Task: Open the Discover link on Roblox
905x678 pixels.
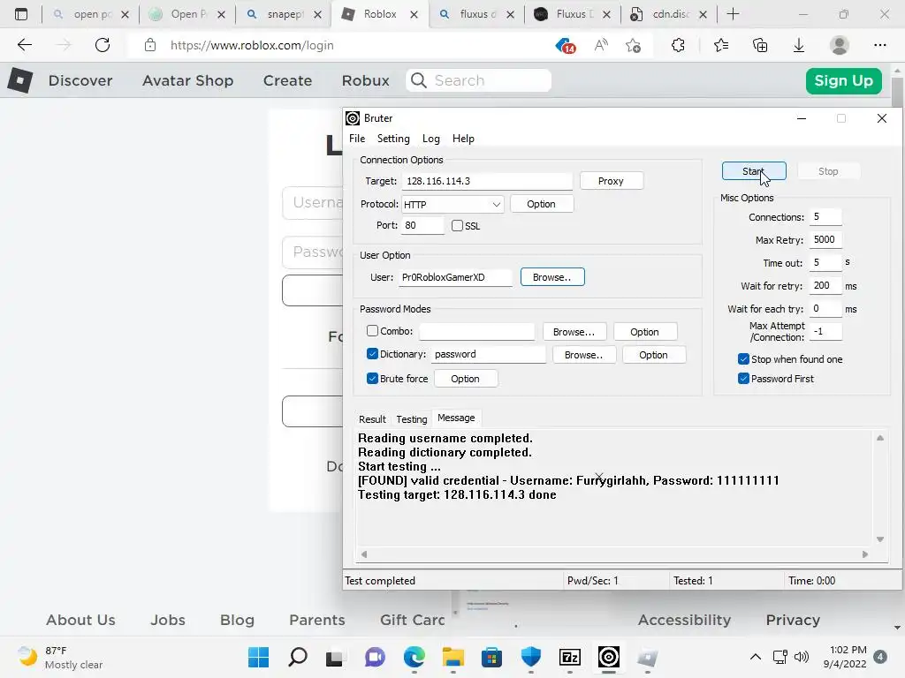Action: point(80,80)
